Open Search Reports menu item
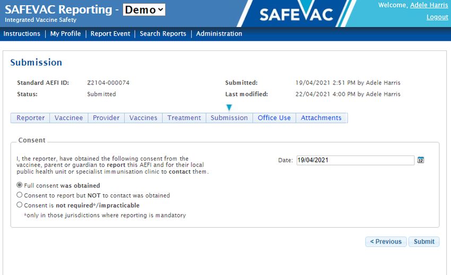451x275 pixels. 163,33
